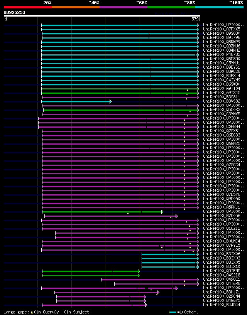Click the 579 query length end marker

(x=196, y=19)
